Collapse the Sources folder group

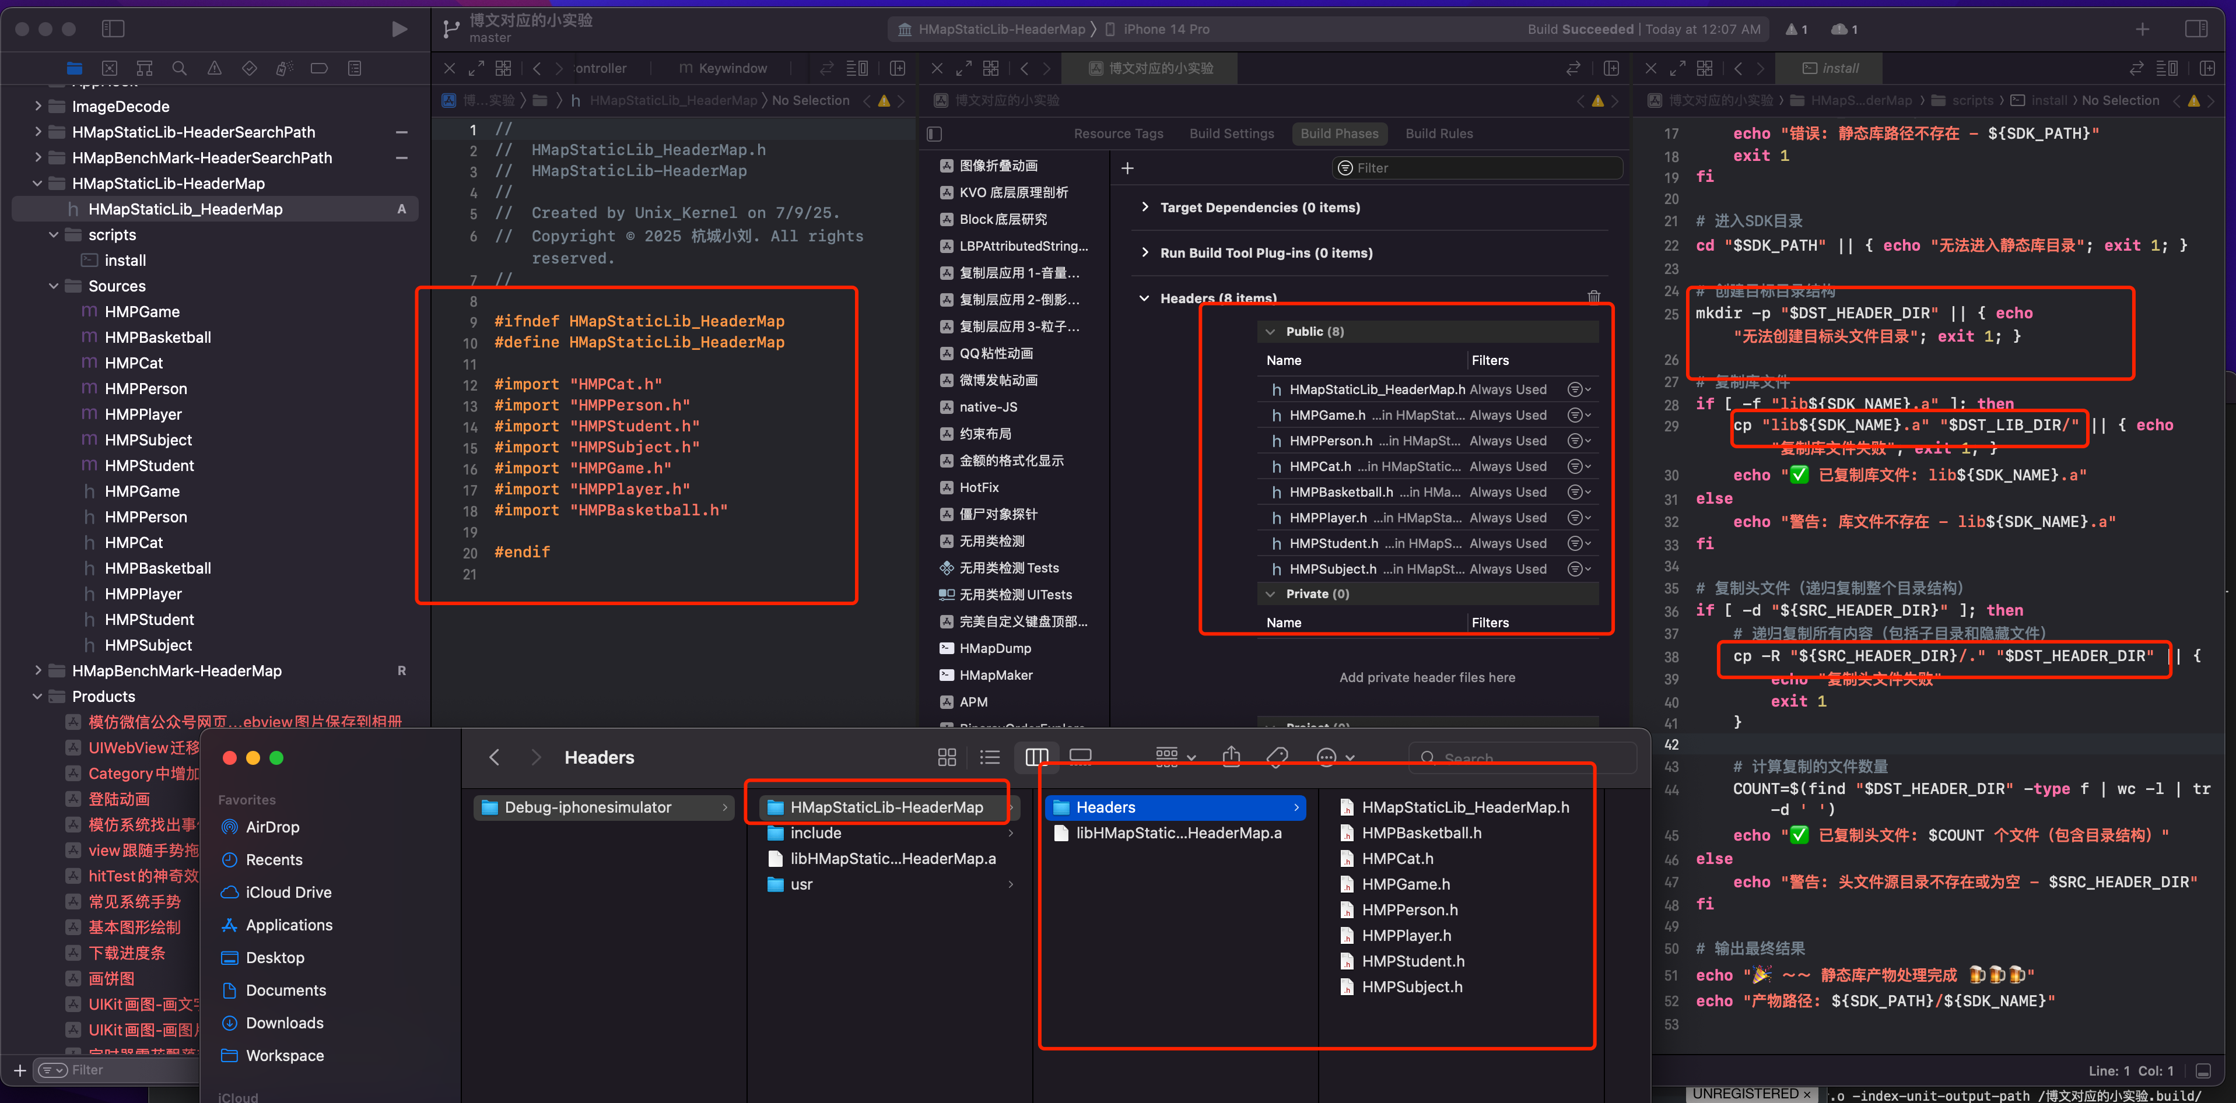(x=54, y=286)
